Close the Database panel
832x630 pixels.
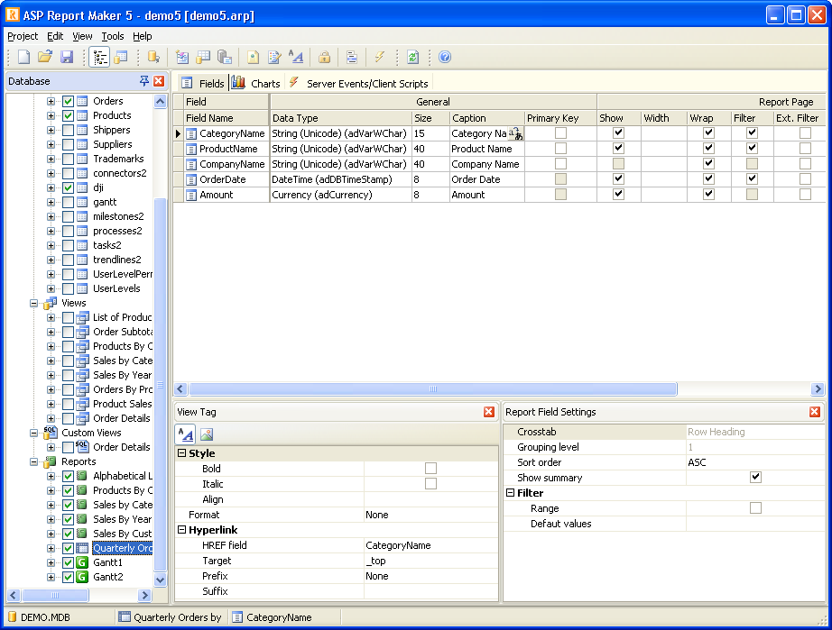click(159, 81)
